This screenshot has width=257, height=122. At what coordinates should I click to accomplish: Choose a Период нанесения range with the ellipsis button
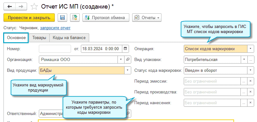coord(244,103)
